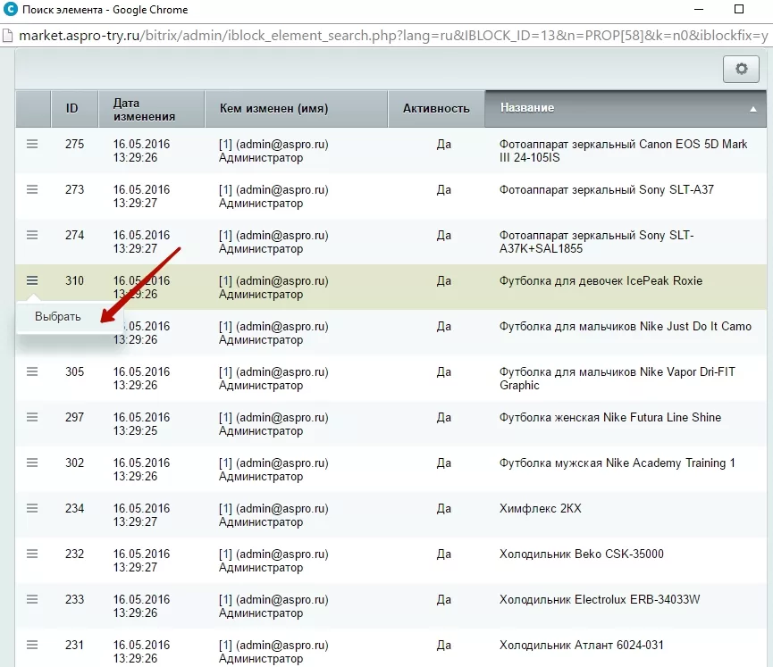Image resolution: width=773 pixels, height=667 pixels.
Task: Open row menu for ID 275
Action: (x=32, y=144)
